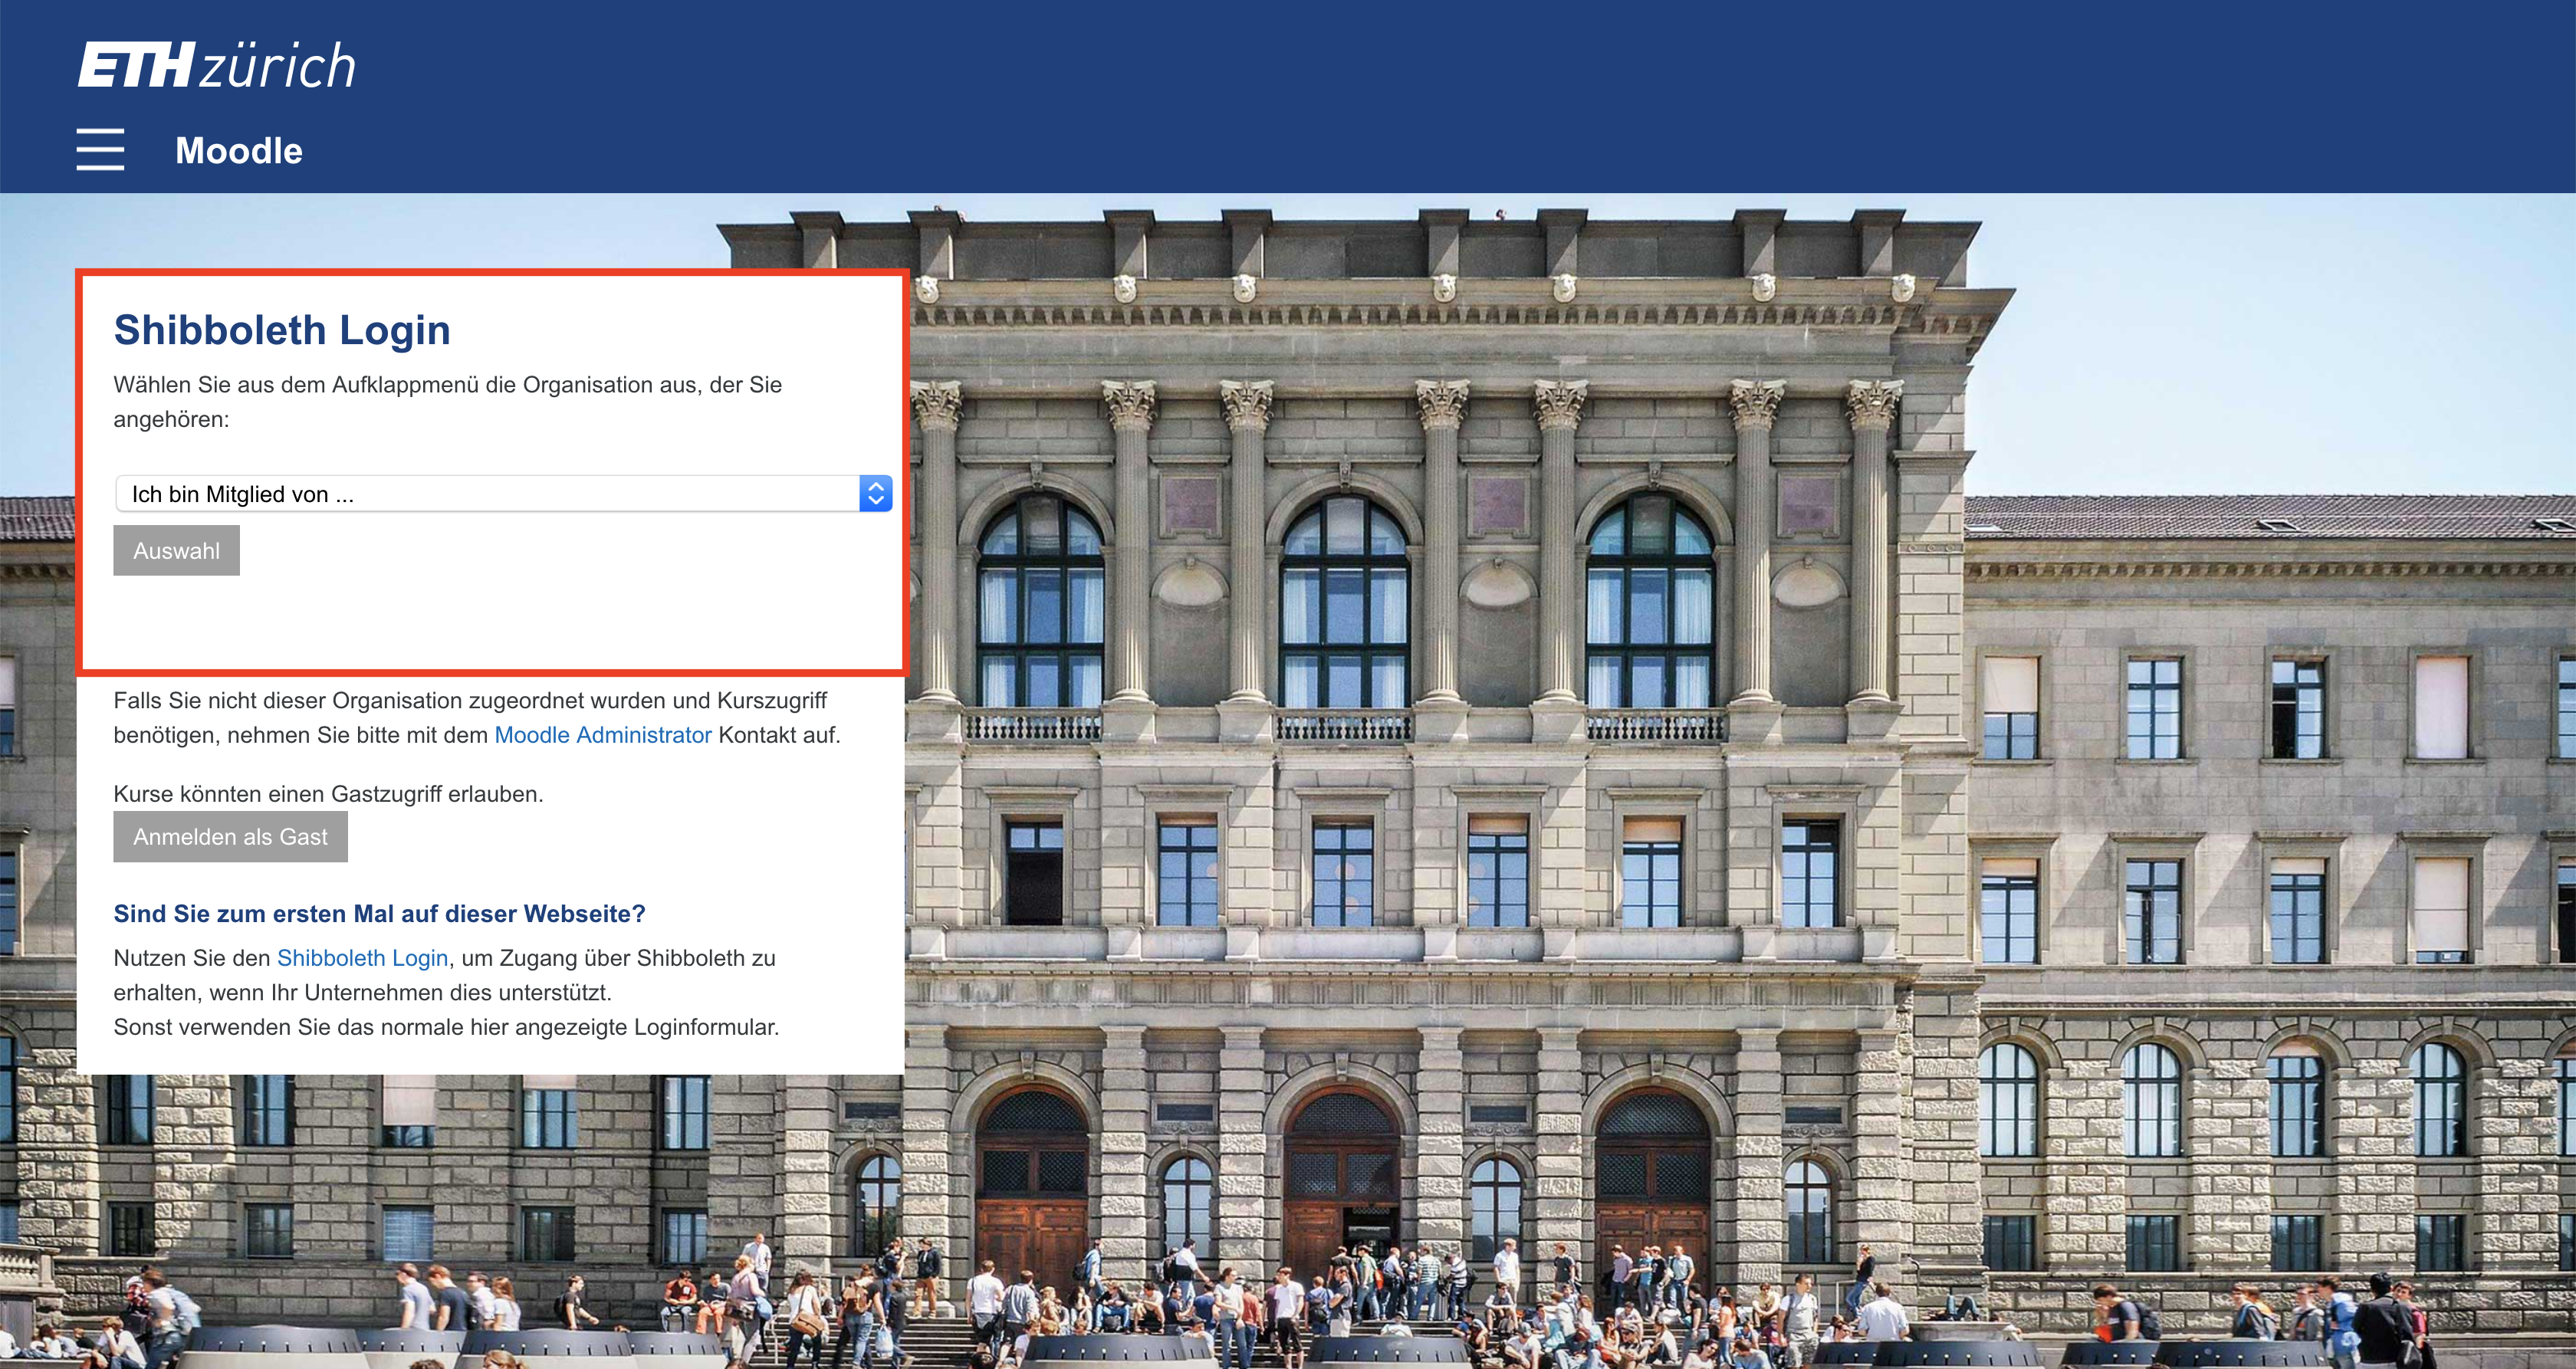Click 'Kurse könnten einen Gastzugriff erlauben.' text

coord(328,794)
